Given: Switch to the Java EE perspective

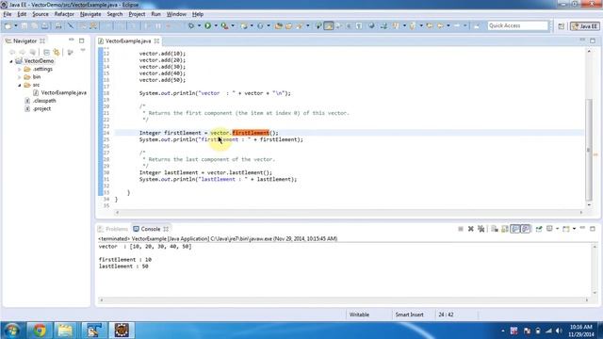Looking at the screenshot, I should coord(585,26).
